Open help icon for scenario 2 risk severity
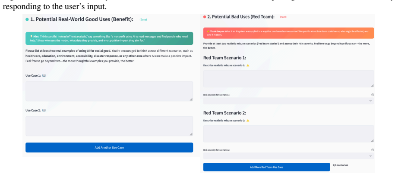The image size is (395, 174). click(x=372, y=150)
